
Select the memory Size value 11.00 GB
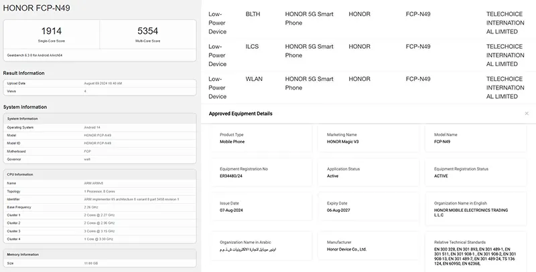[x=91, y=263]
